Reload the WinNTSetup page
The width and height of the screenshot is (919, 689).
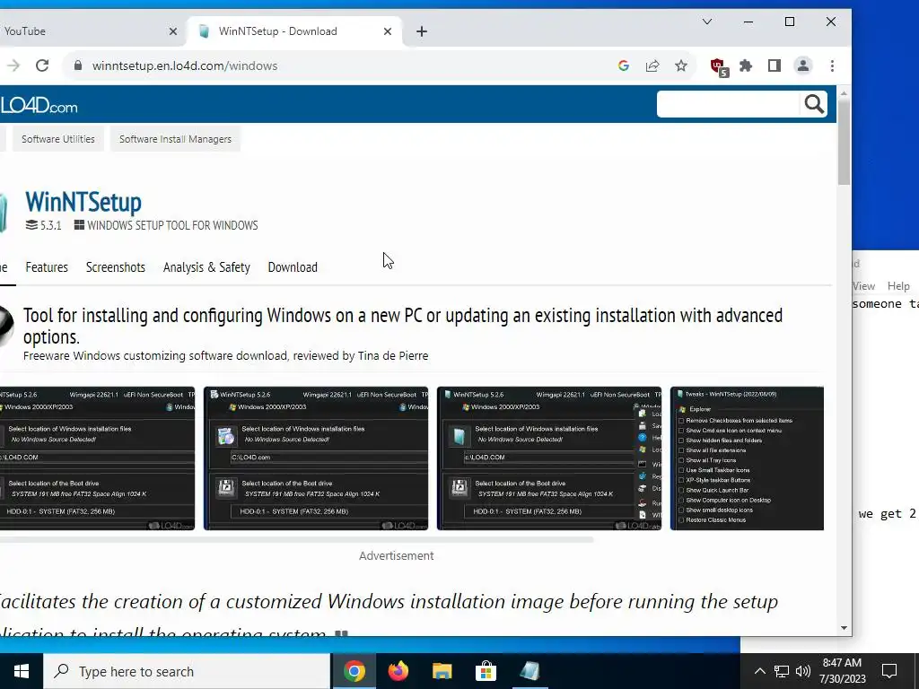pos(42,65)
